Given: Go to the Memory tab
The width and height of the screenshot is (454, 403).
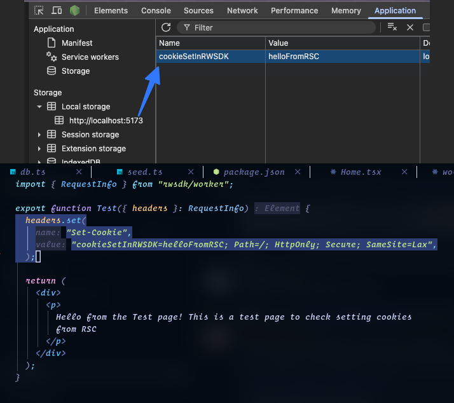Looking at the screenshot, I should [347, 11].
